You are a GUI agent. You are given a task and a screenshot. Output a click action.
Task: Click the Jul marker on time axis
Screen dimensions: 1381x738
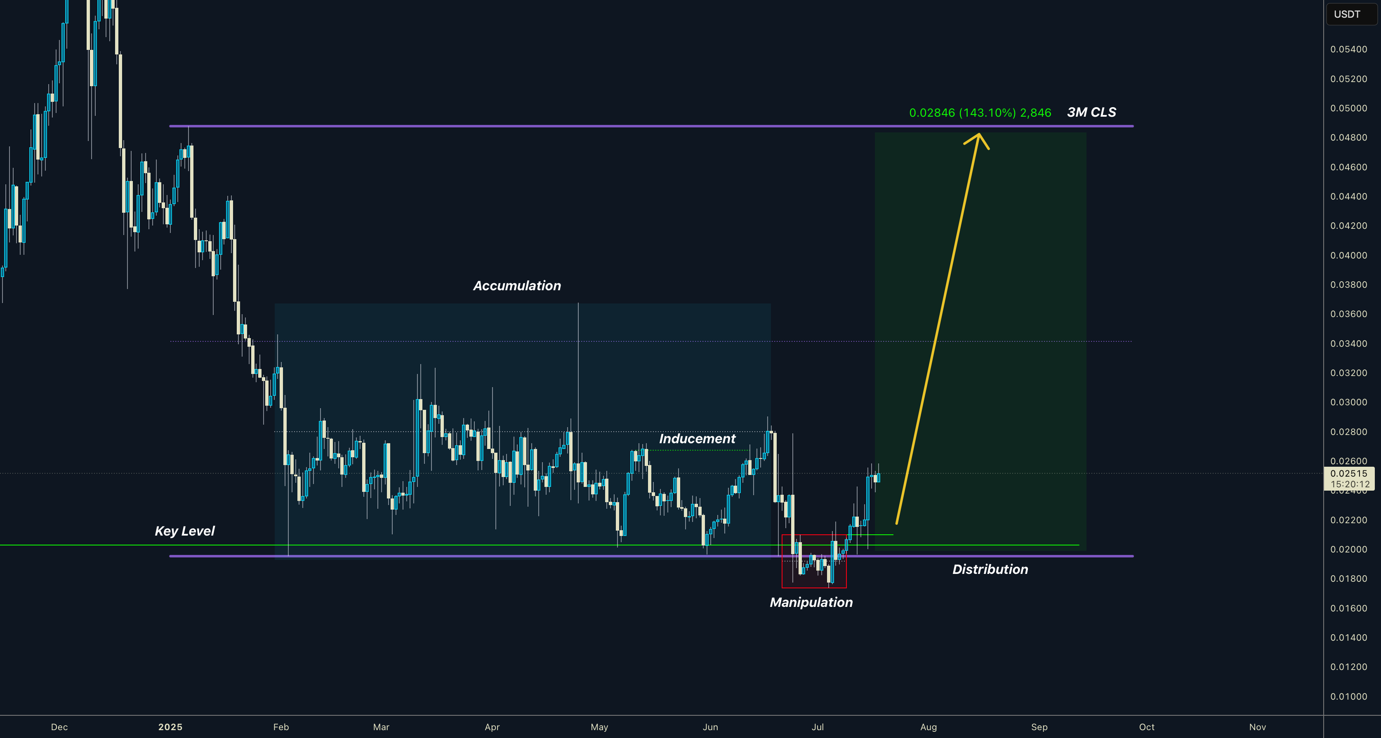818,727
